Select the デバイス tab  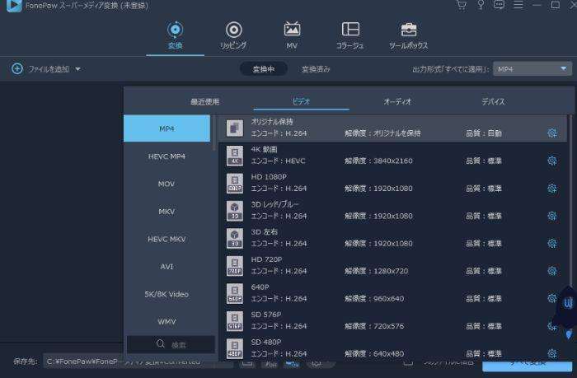coord(493,101)
